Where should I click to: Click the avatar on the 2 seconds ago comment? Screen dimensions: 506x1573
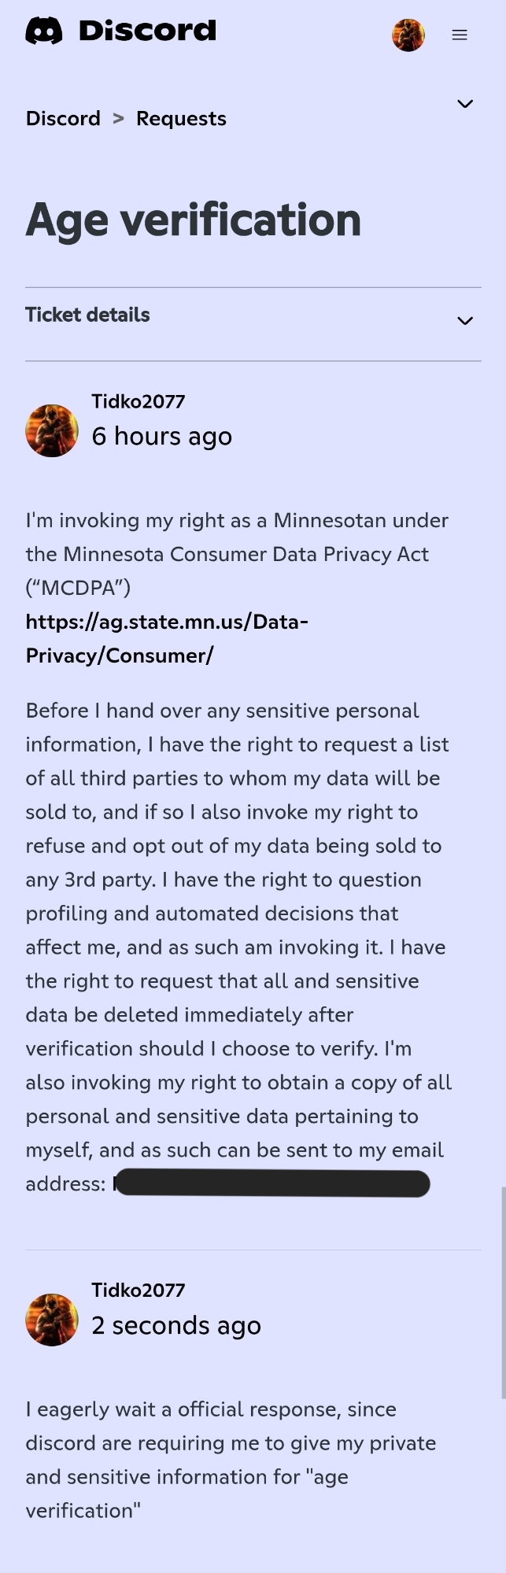coord(52,1320)
